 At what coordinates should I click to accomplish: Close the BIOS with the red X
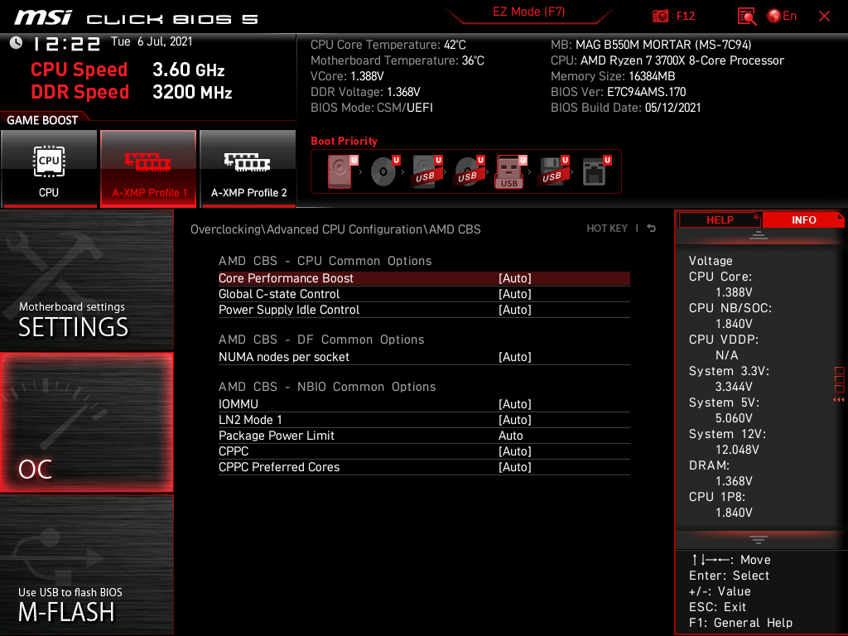(x=824, y=17)
